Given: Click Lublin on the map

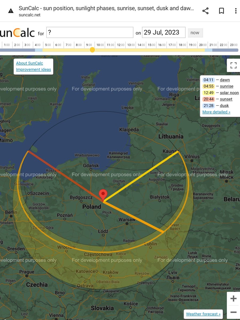Looking at the screenshot, I should click(x=151, y=244).
